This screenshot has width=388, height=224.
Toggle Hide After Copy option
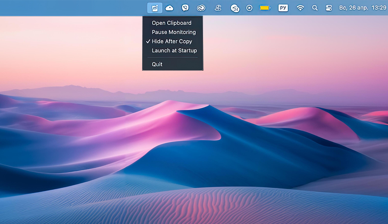[173, 41]
